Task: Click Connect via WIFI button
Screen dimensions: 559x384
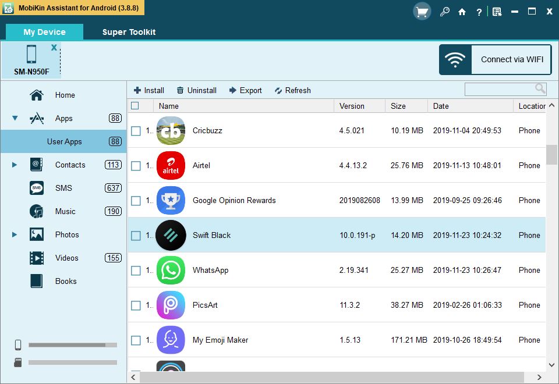Action: click(x=495, y=59)
